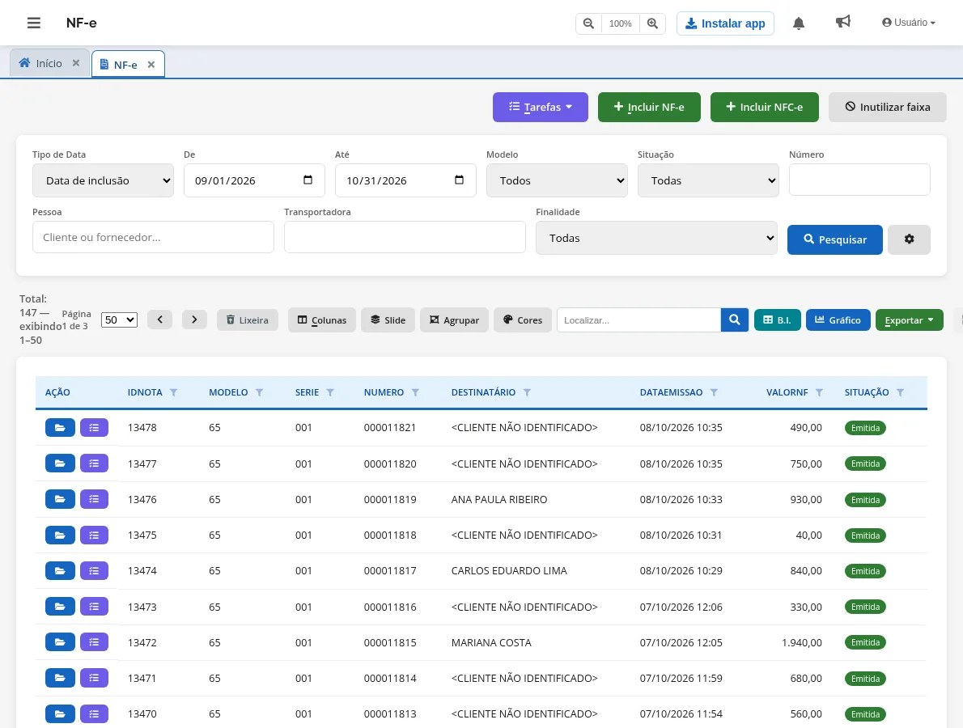963x728 pixels.
Task: Filter the DESTINATÁRIO column
Action: 527,393
